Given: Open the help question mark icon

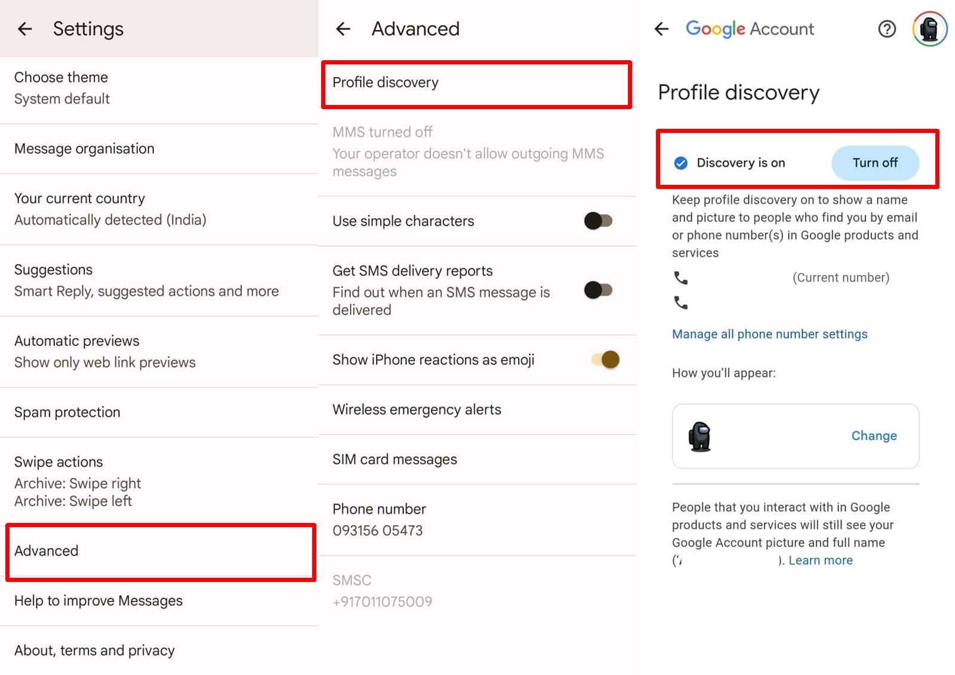Looking at the screenshot, I should (887, 29).
